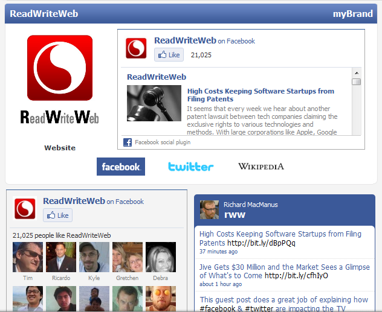The width and height of the screenshot is (382, 312).
Task: Open High Costs Keeping Software tweet text
Action: pyautogui.click(x=280, y=238)
